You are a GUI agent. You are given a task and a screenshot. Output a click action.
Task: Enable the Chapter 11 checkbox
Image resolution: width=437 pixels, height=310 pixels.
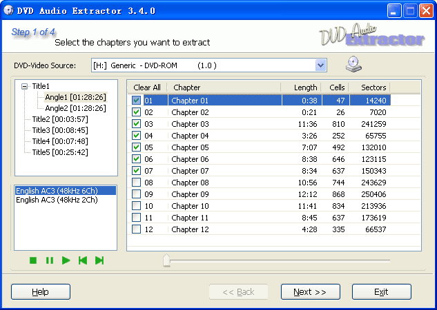coord(136,218)
